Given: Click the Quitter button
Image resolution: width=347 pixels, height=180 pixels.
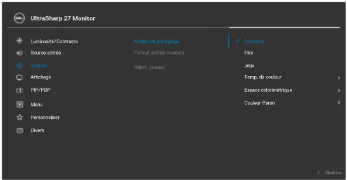Looking at the screenshot, I should click(x=333, y=173).
